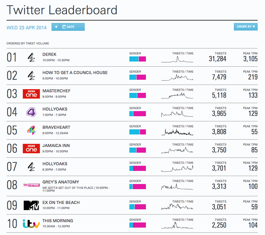Click MasterChef tweets over time sparkline

(x=177, y=95)
